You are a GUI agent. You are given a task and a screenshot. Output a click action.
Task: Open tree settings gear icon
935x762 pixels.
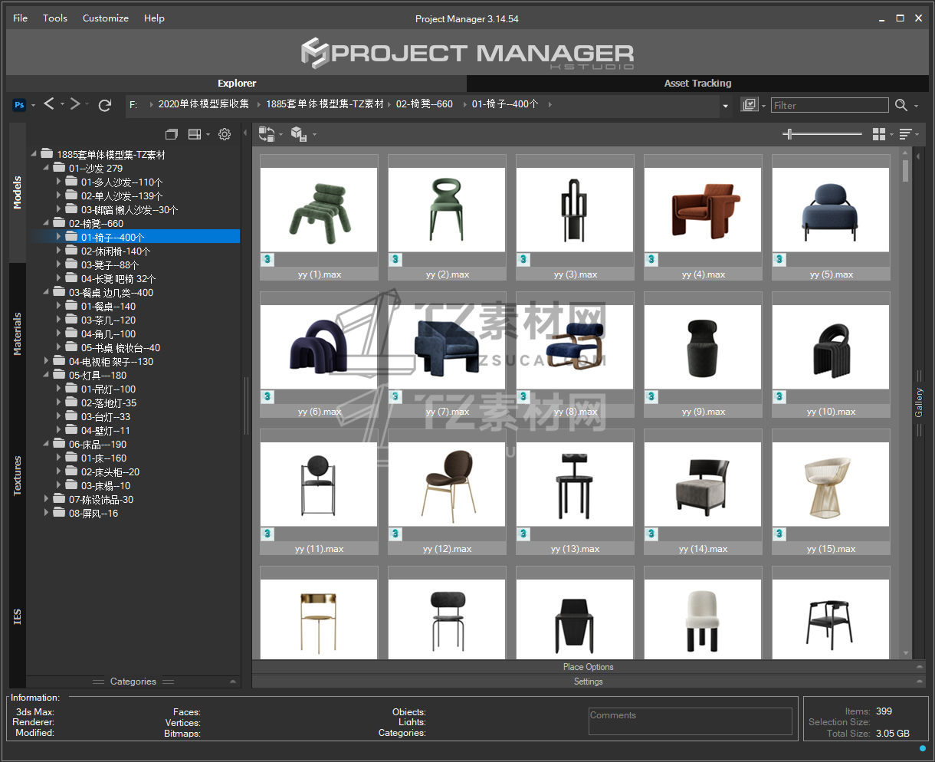225,134
